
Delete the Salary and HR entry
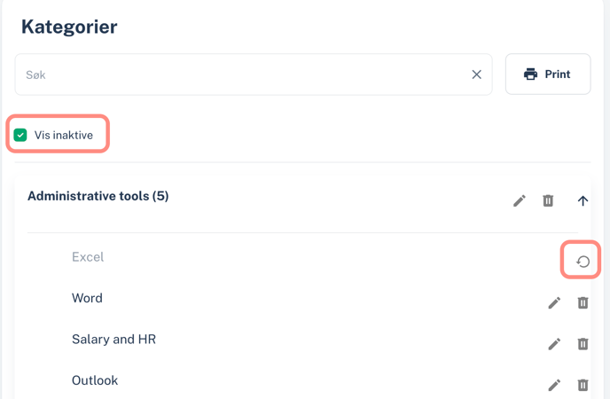583,344
